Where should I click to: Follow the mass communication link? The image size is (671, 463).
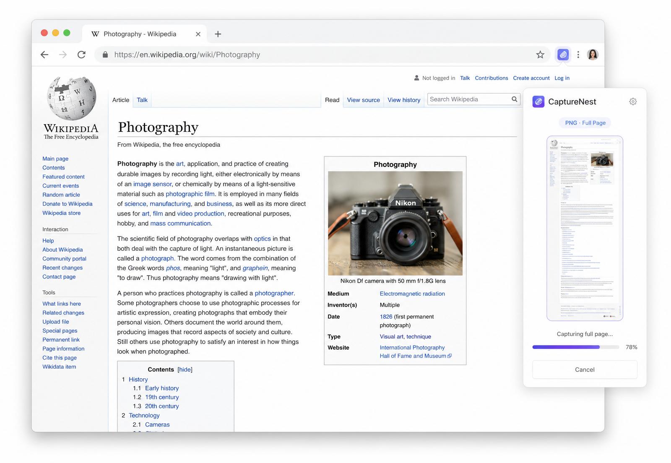pyautogui.click(x=181, y=224)
